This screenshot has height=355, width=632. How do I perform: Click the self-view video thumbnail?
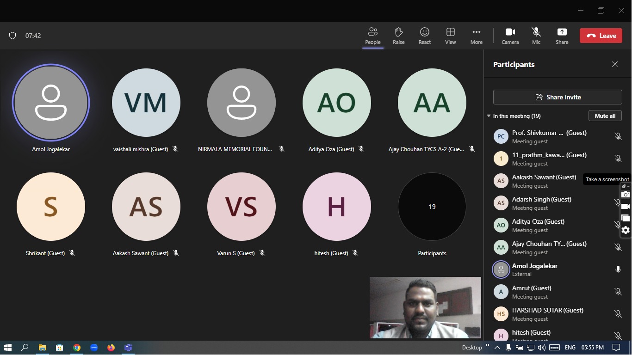tap(425, 307)
